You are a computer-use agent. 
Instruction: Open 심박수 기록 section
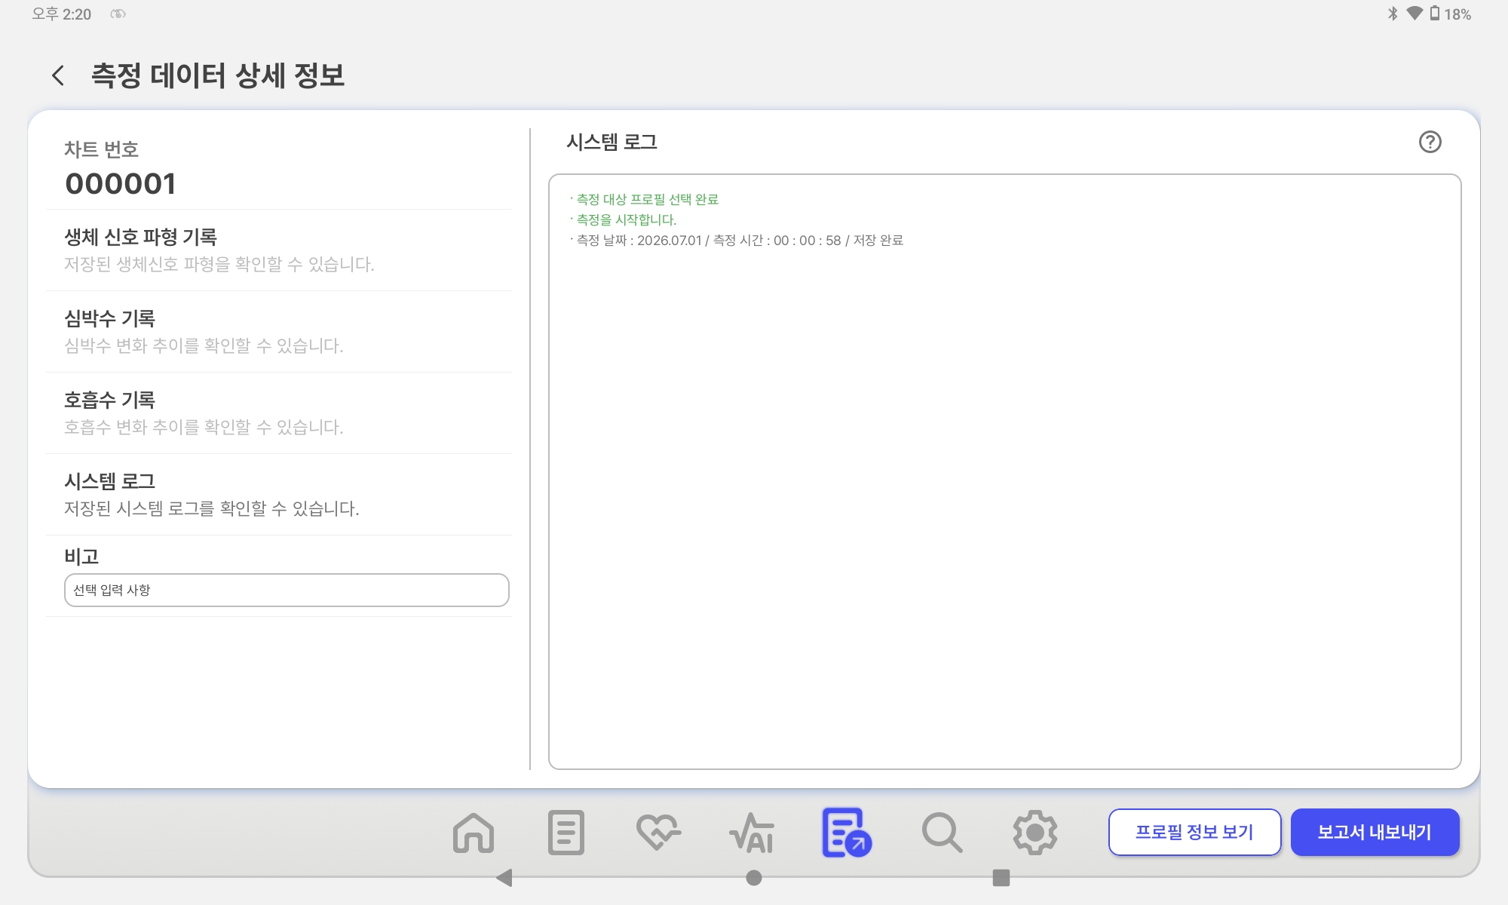pyautogui.click(x=279, y=332)
